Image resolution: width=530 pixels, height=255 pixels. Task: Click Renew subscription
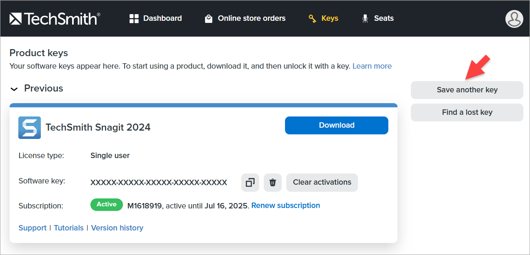coord(285,205)
